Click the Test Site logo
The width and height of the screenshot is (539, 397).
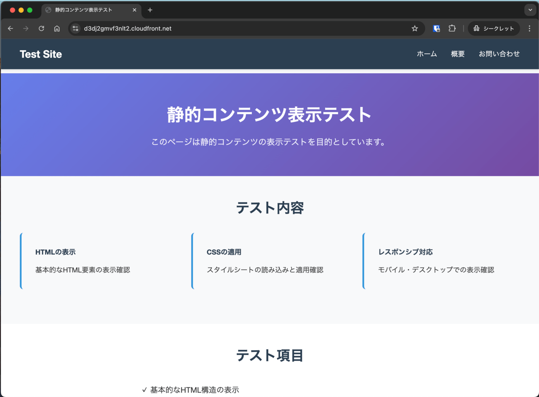[x=41, y=54]
